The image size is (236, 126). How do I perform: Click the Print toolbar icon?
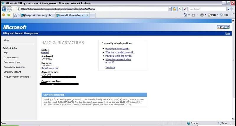tap(202, 15)
